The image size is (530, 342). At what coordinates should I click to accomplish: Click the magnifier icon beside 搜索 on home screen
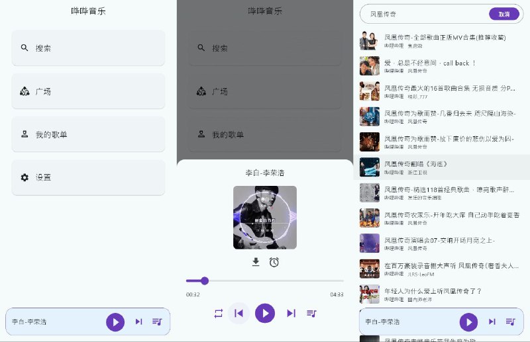coord(25,48)
